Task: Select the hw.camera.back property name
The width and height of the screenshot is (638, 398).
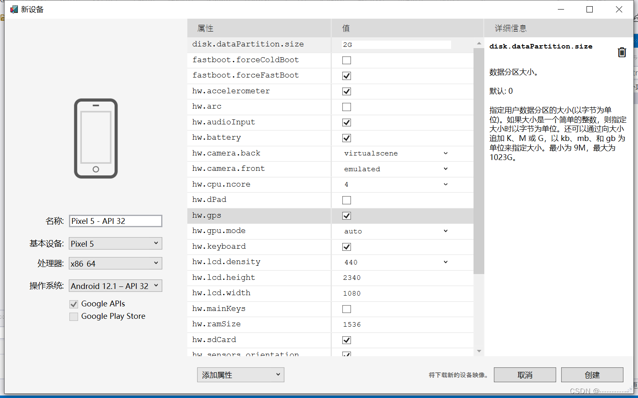Action: (226, 153)
